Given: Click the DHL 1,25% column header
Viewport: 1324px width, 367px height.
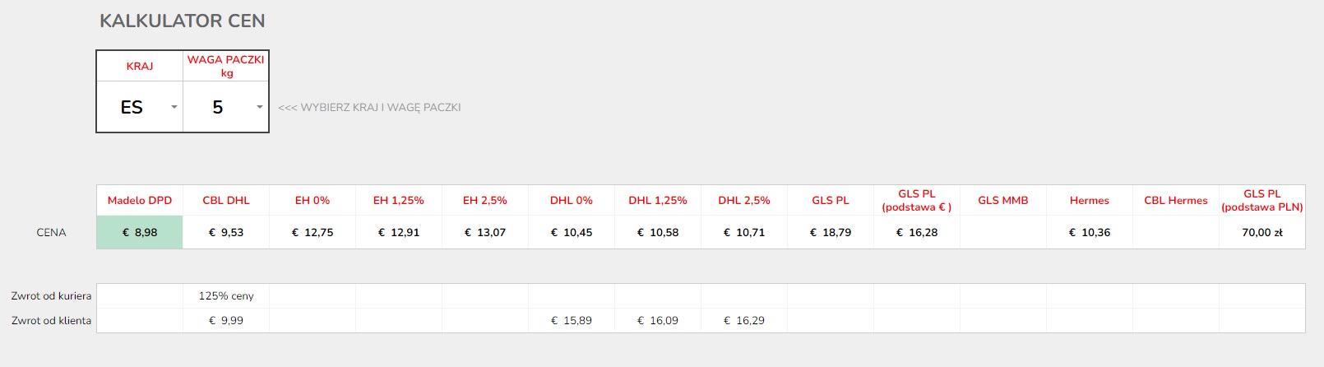Looking at the screenshot, I should [x=658, y=201].
